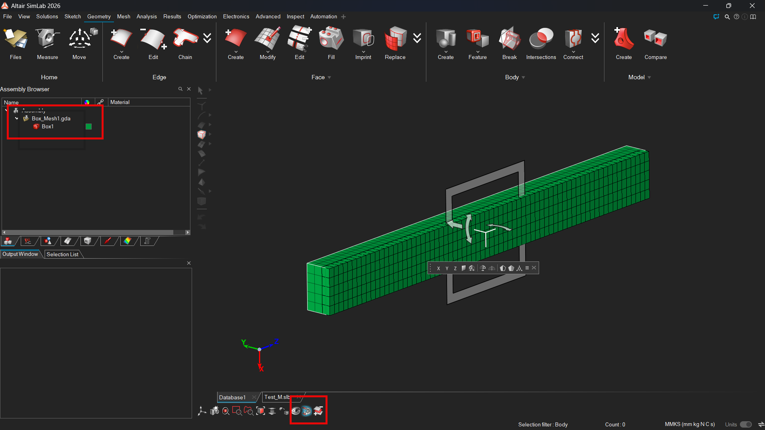
Task: Add a new ribbon tab with plus
Action: tap(343, 17)
